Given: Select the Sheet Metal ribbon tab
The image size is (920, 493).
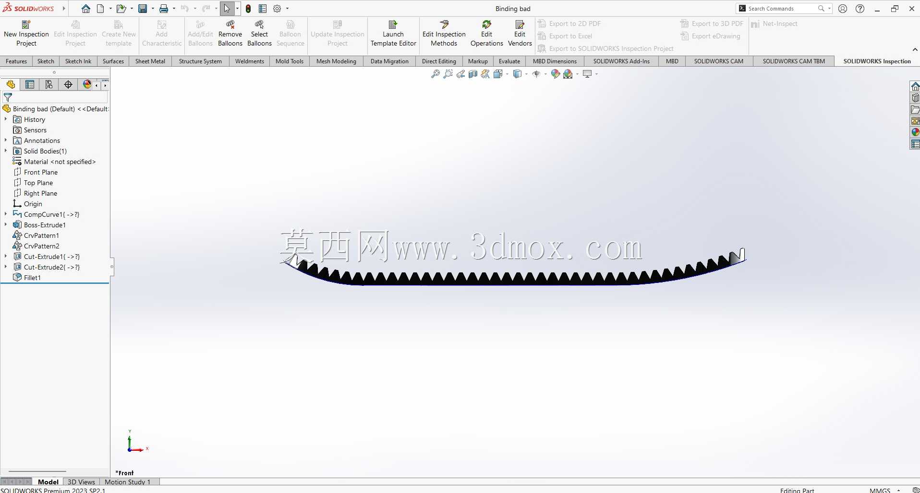Looking at the screenshot, I should (x=150, y=61).
